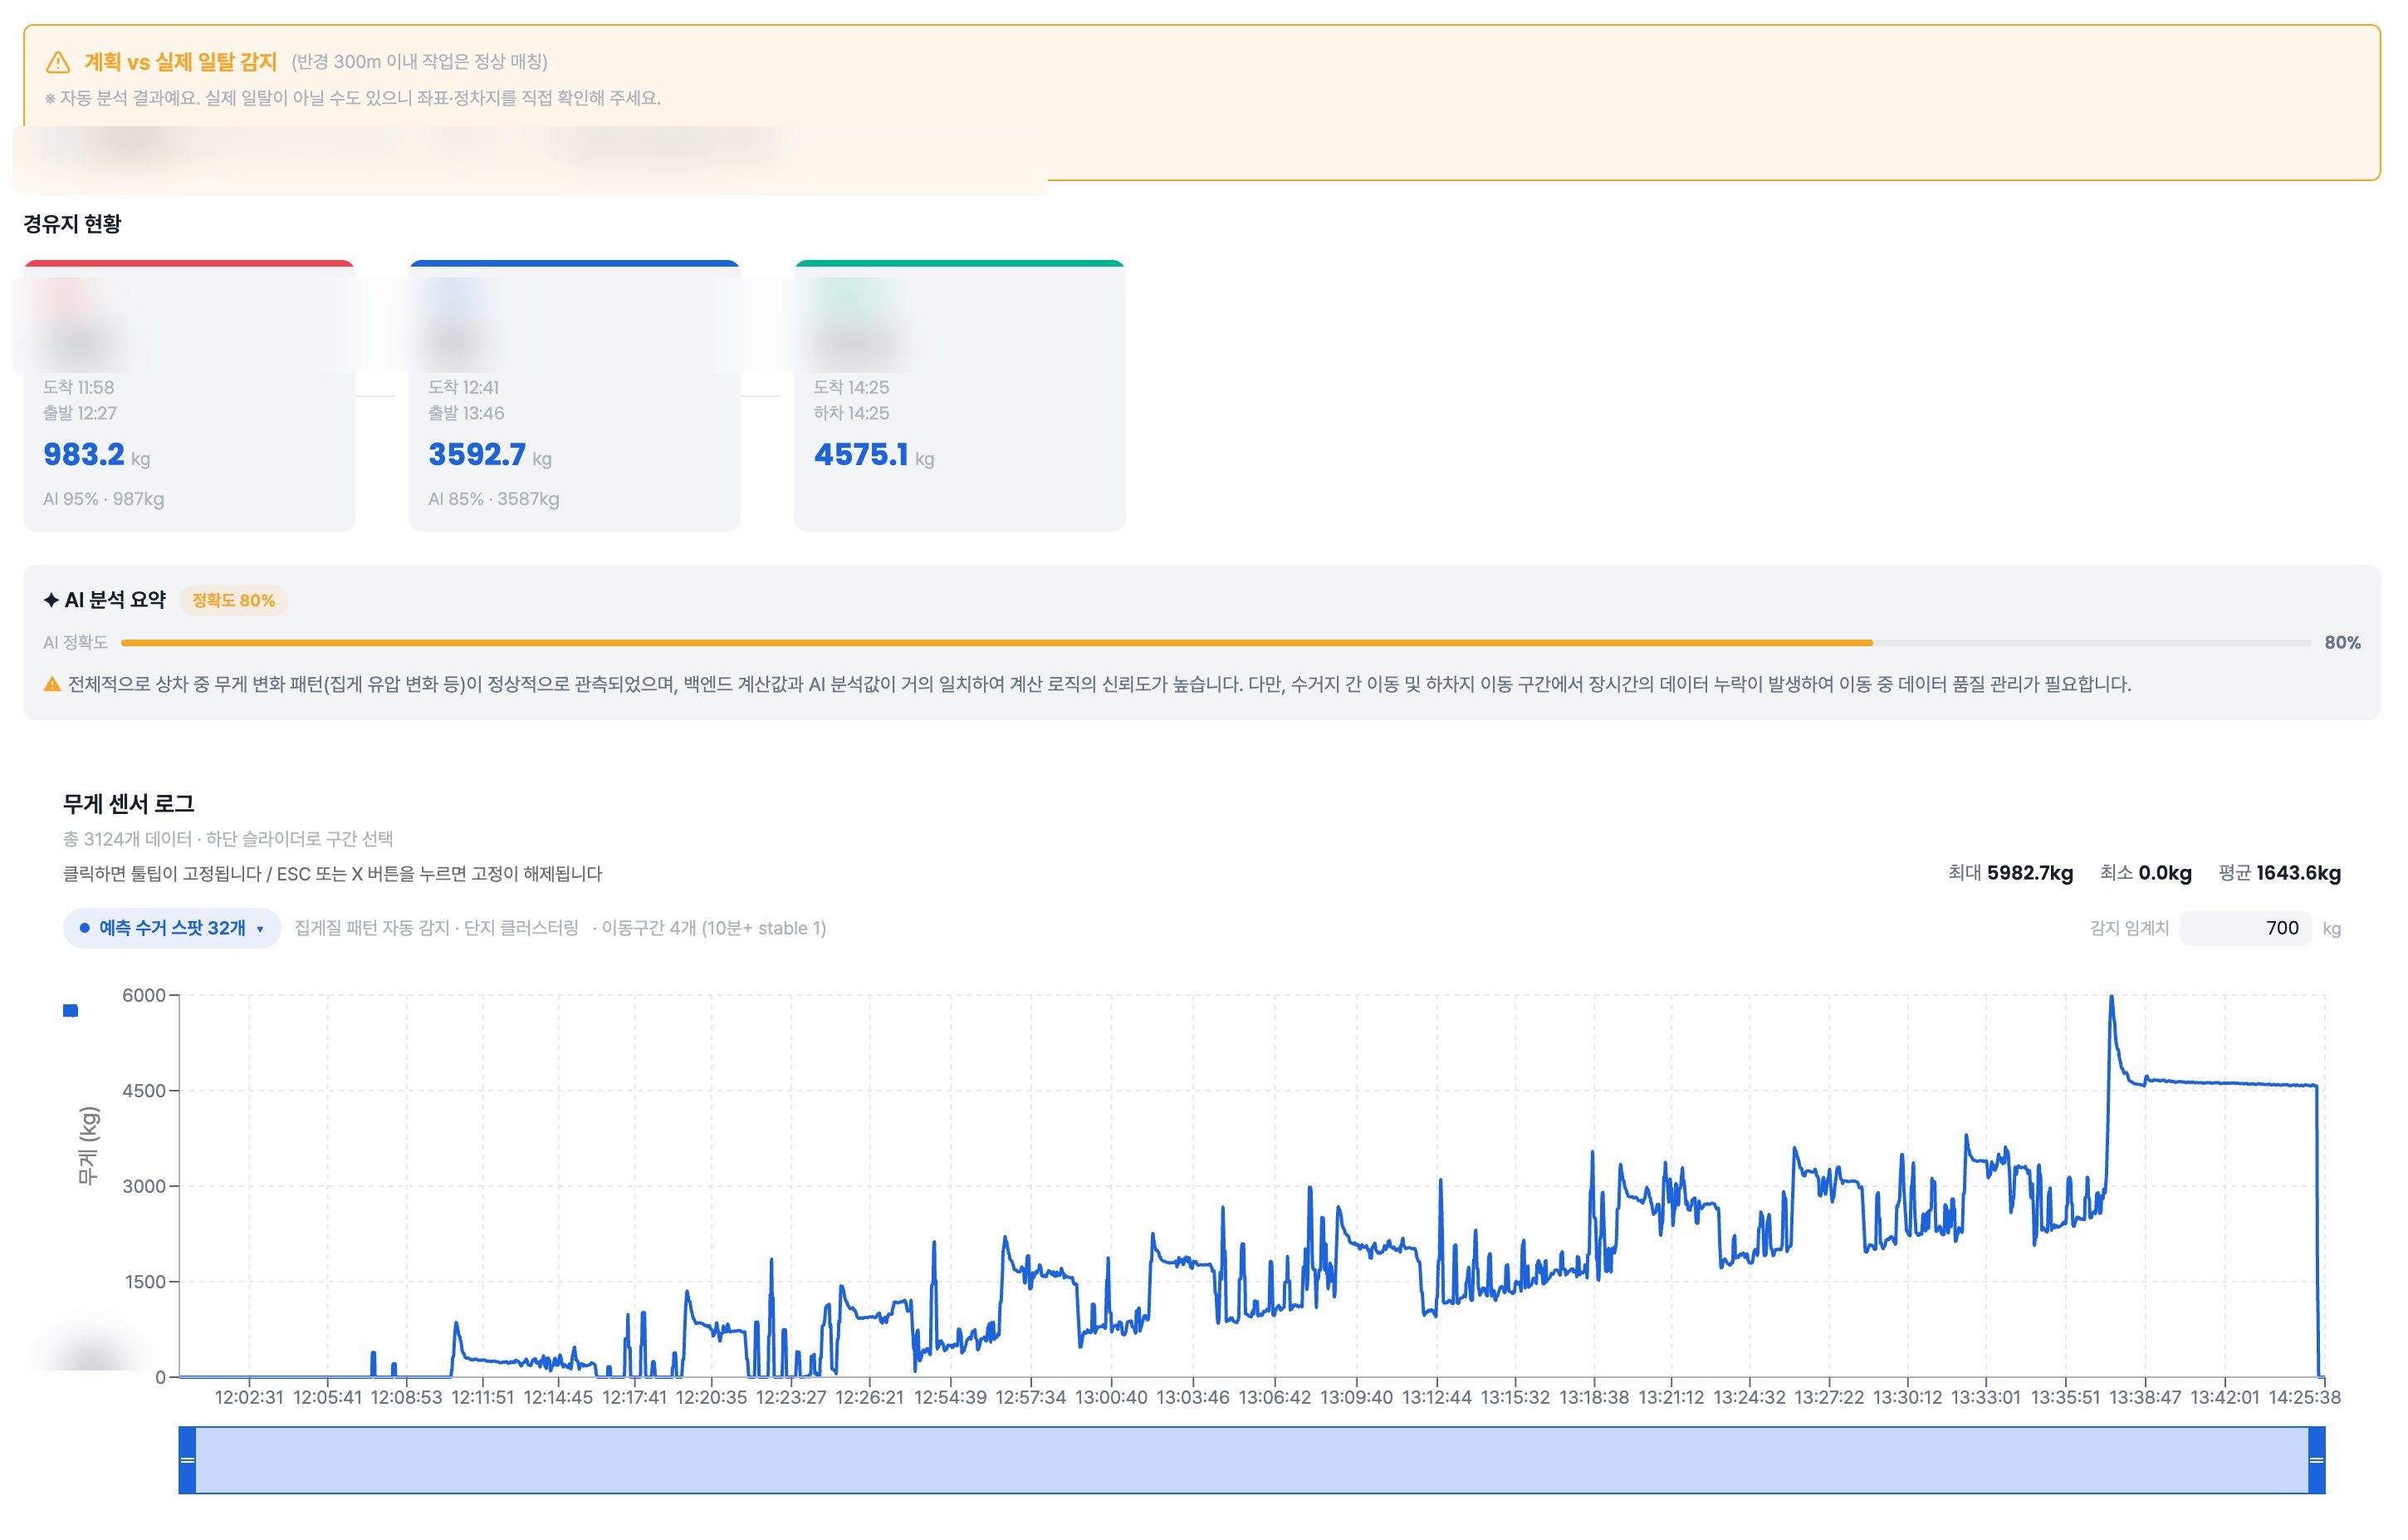Click the 13:00:40 tick on time axis

[x=1111, y=1397]
